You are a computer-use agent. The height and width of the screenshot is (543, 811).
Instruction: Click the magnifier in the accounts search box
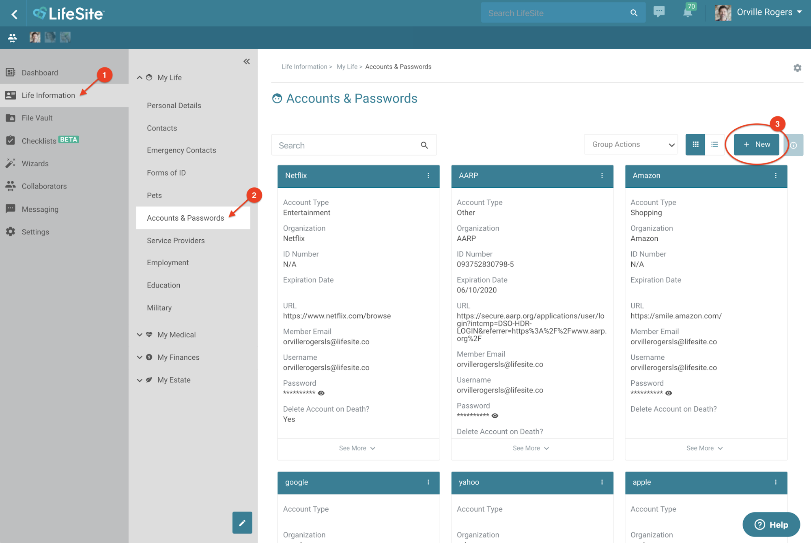[424, 145]
